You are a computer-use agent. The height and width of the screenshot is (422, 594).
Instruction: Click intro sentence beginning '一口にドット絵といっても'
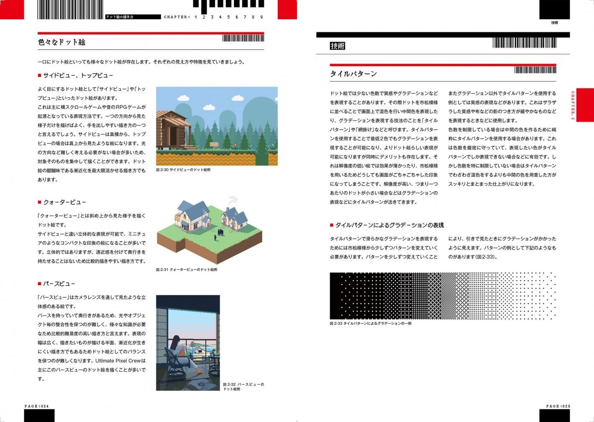(x=141, y=62)
